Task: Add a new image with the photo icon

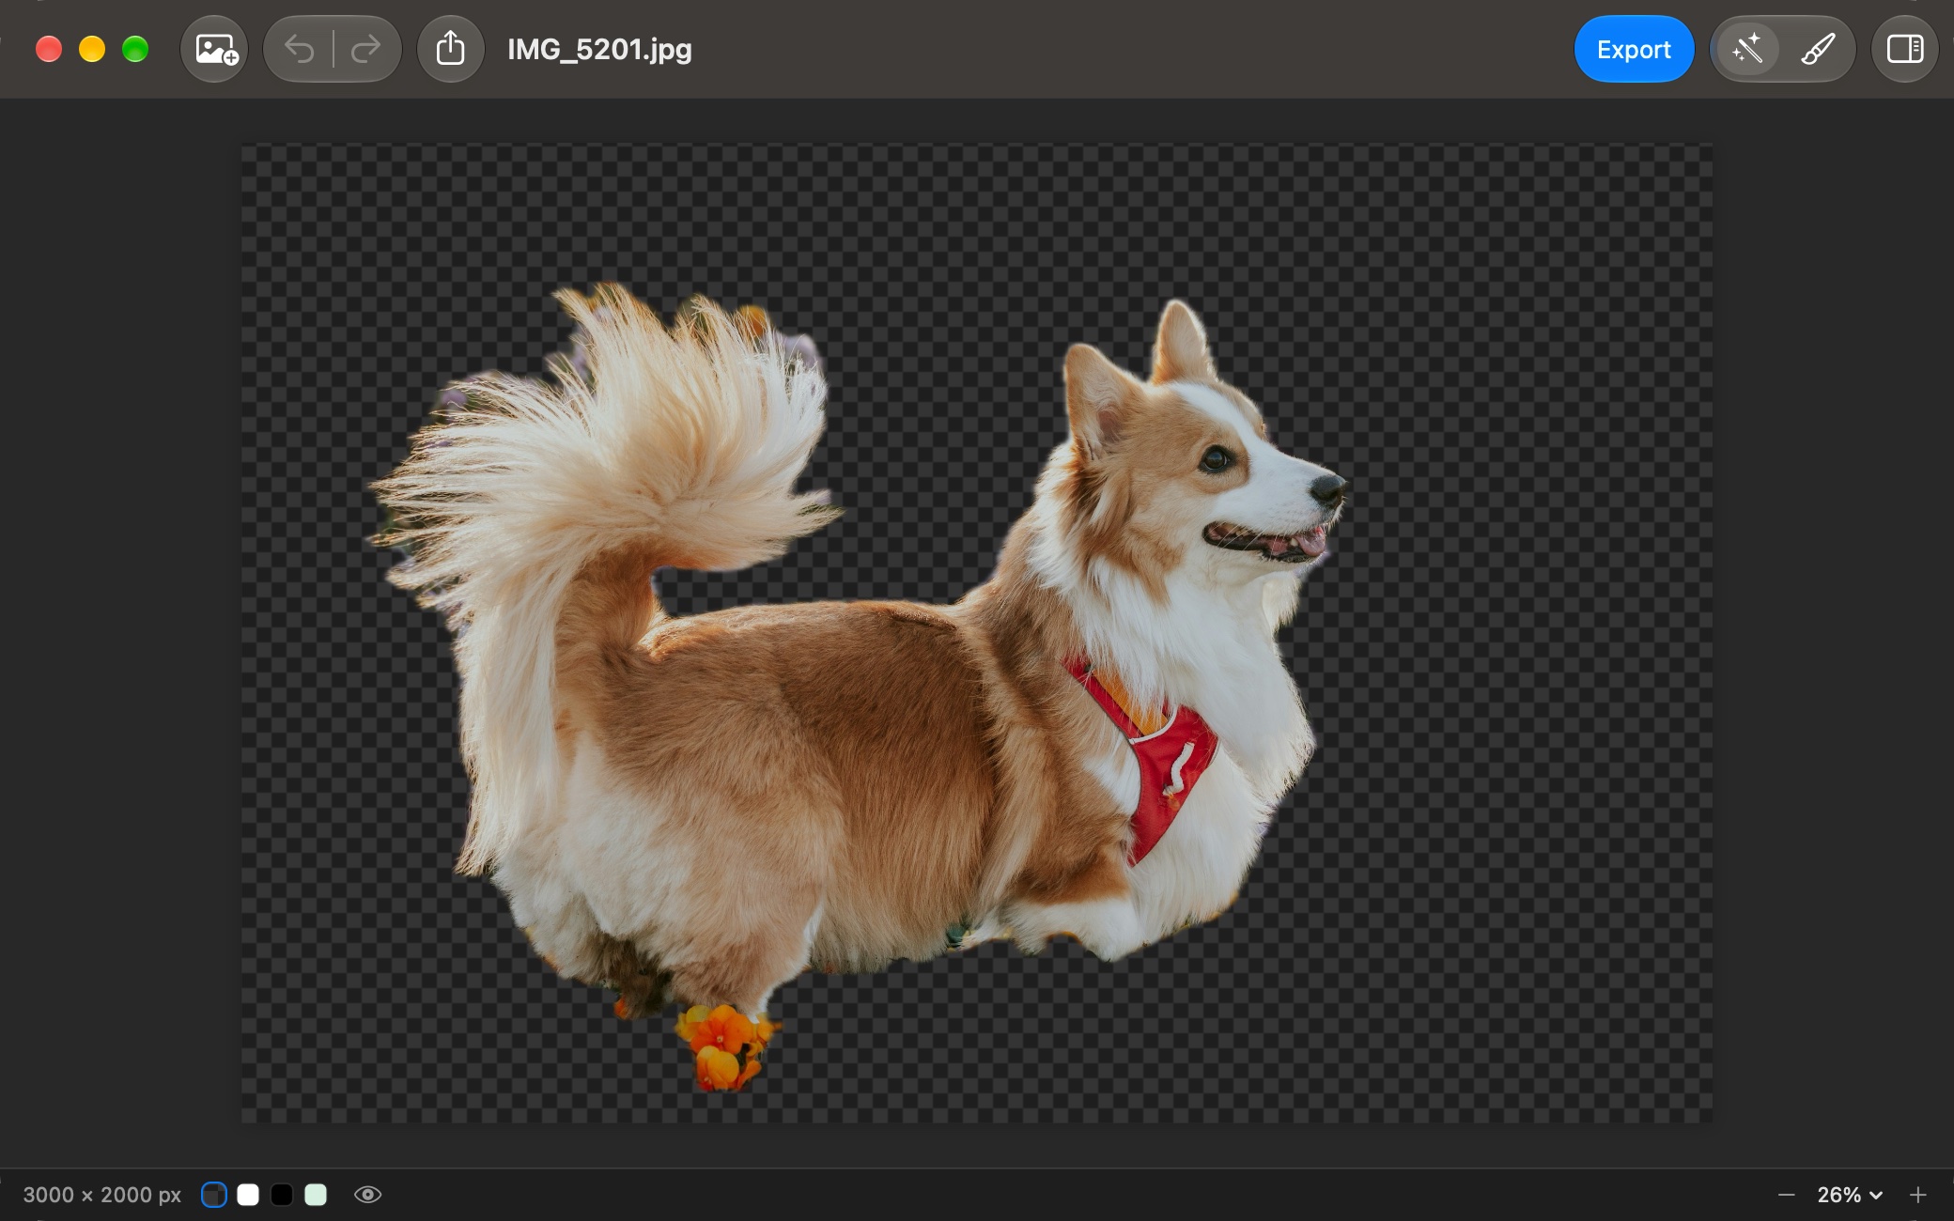Action: click(x=215, y=49)
